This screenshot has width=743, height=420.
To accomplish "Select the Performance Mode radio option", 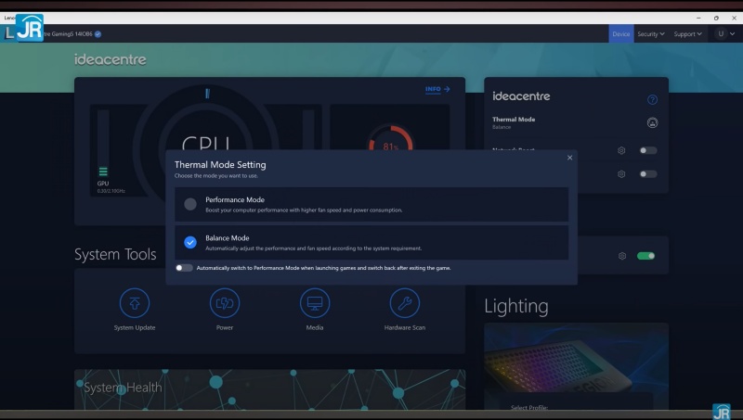I will tap(190, 204).
